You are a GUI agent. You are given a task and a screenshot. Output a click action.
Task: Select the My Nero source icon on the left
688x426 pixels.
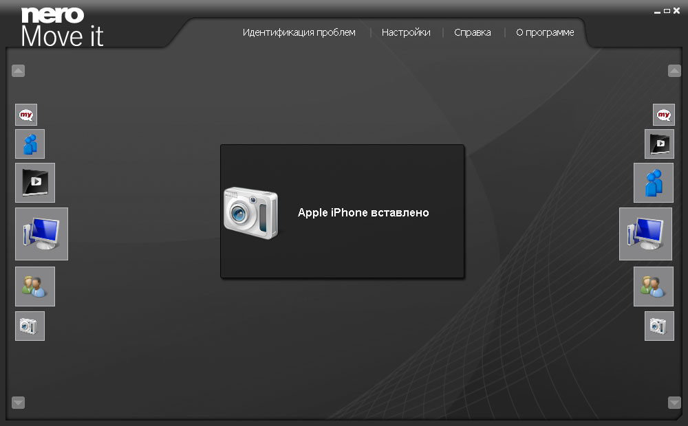26,115
